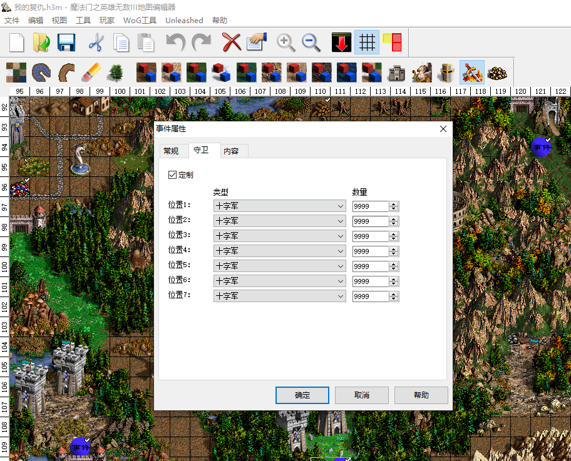Increase the 位置4 quantity with the up arrow

(x=393, y=249)
